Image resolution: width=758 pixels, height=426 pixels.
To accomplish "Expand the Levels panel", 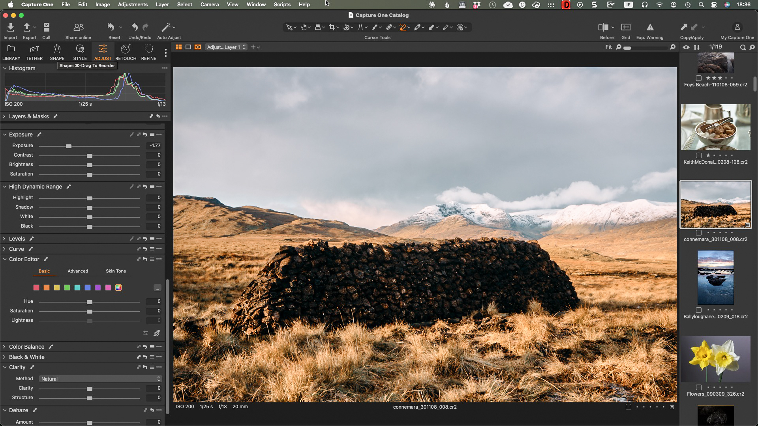I will tap(4, 239).
